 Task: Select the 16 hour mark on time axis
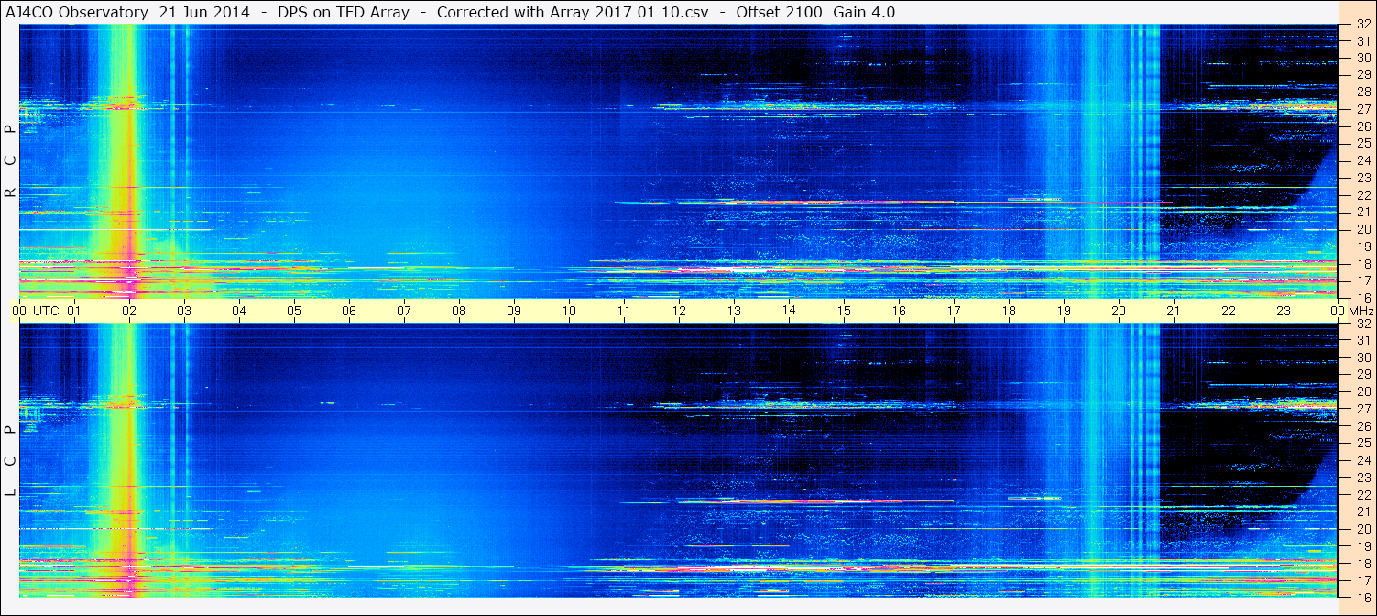899,311
